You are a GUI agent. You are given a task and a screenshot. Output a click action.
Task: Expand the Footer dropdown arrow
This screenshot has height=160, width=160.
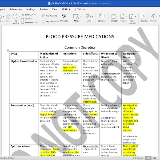click(x=127, y=16)
